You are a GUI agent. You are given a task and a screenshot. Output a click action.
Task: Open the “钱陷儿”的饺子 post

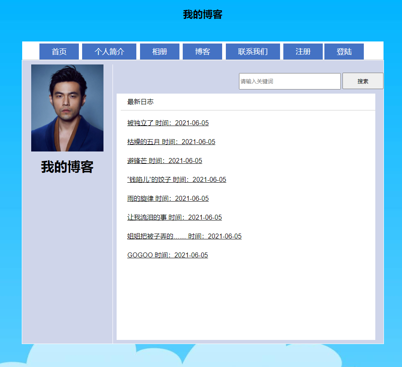click(177, 180)
